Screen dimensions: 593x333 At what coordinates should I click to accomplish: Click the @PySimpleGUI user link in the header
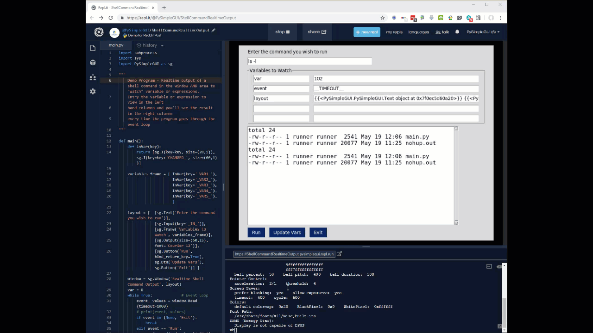136,30
